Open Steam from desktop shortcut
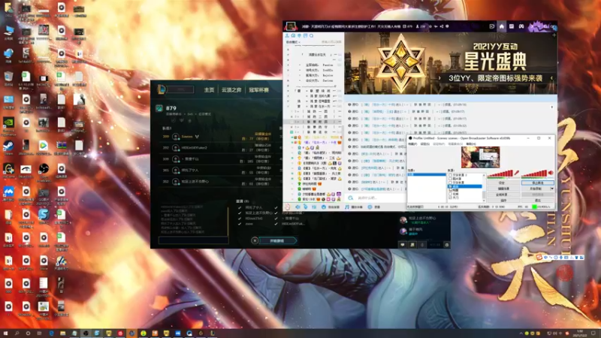Image resolution: width=601 pixels, height=338 pixels. point(8,146)
